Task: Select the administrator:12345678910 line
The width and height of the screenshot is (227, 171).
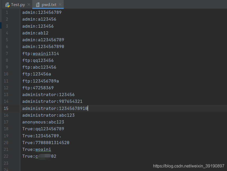Action: click(55, 108)
